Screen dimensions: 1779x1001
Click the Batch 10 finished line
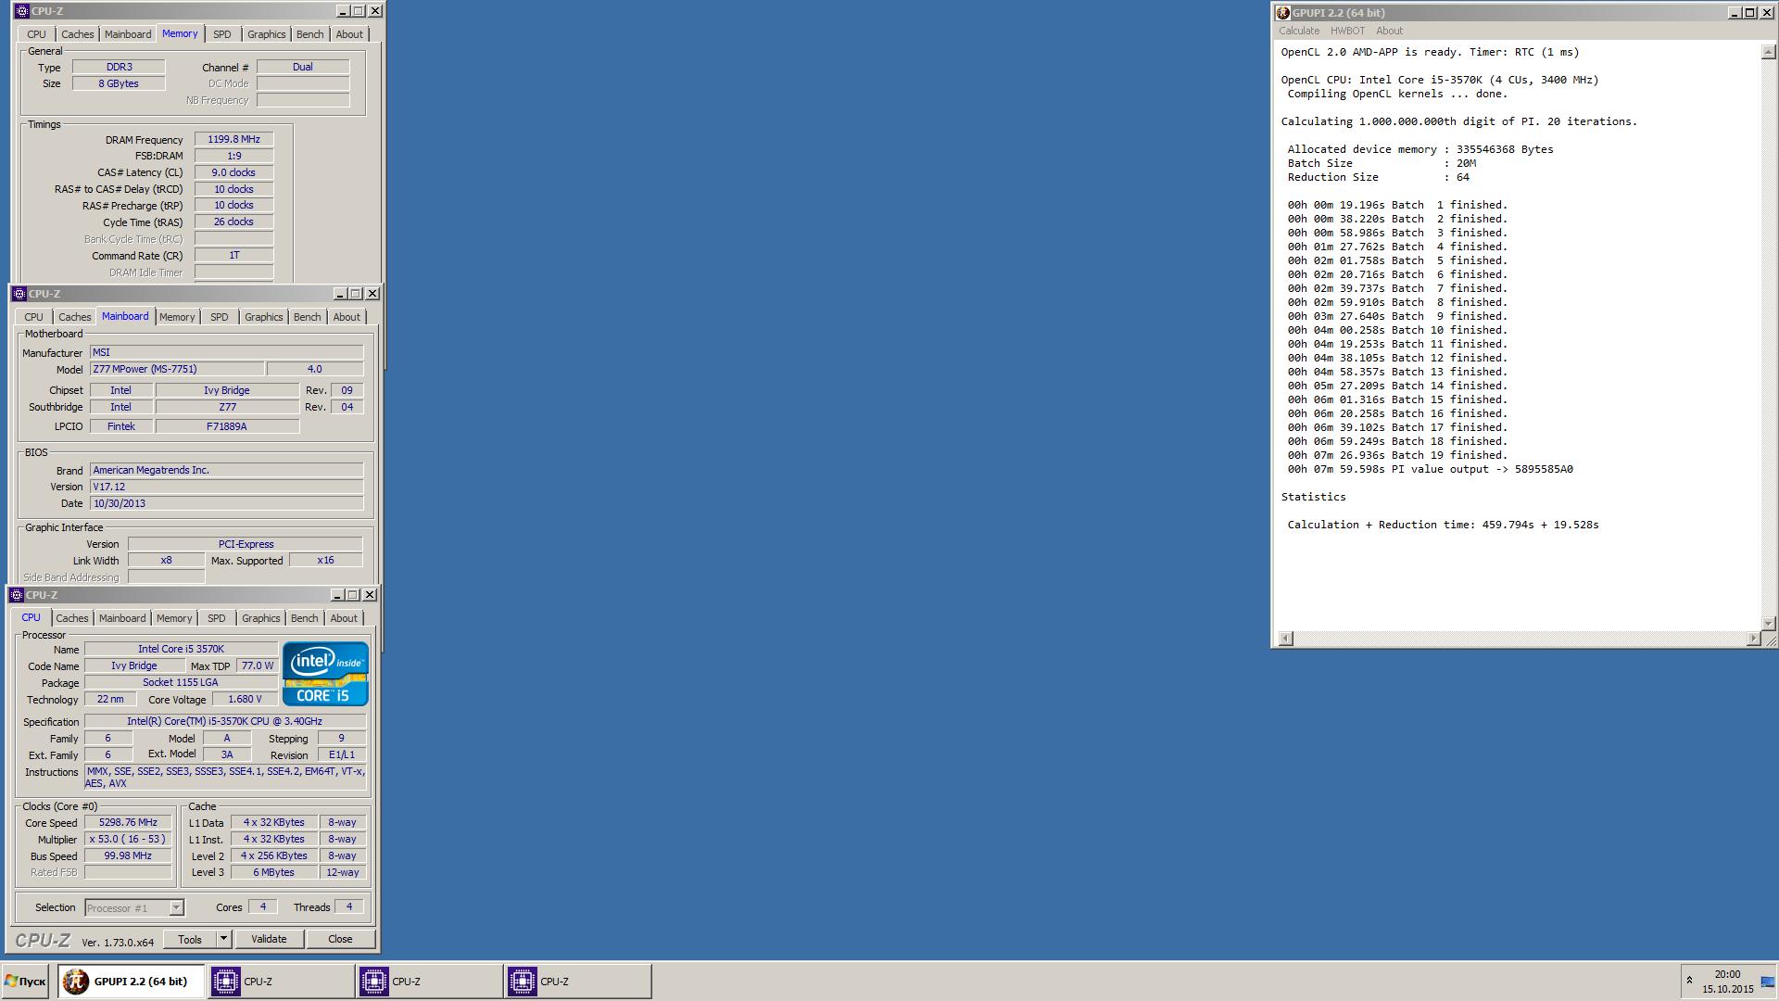click(x=1397, y=330)
